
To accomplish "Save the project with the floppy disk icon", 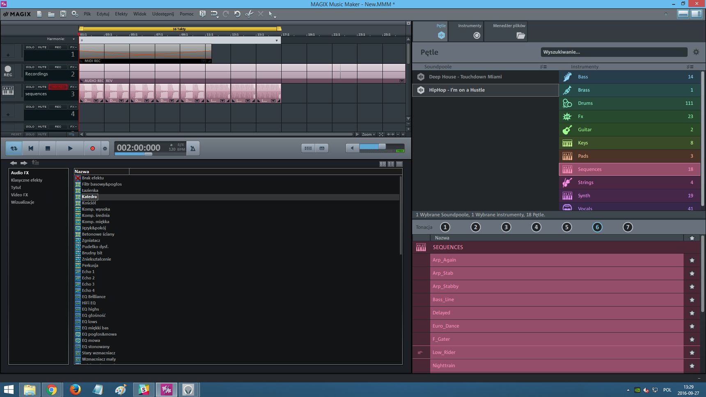I will pos(63,14).
